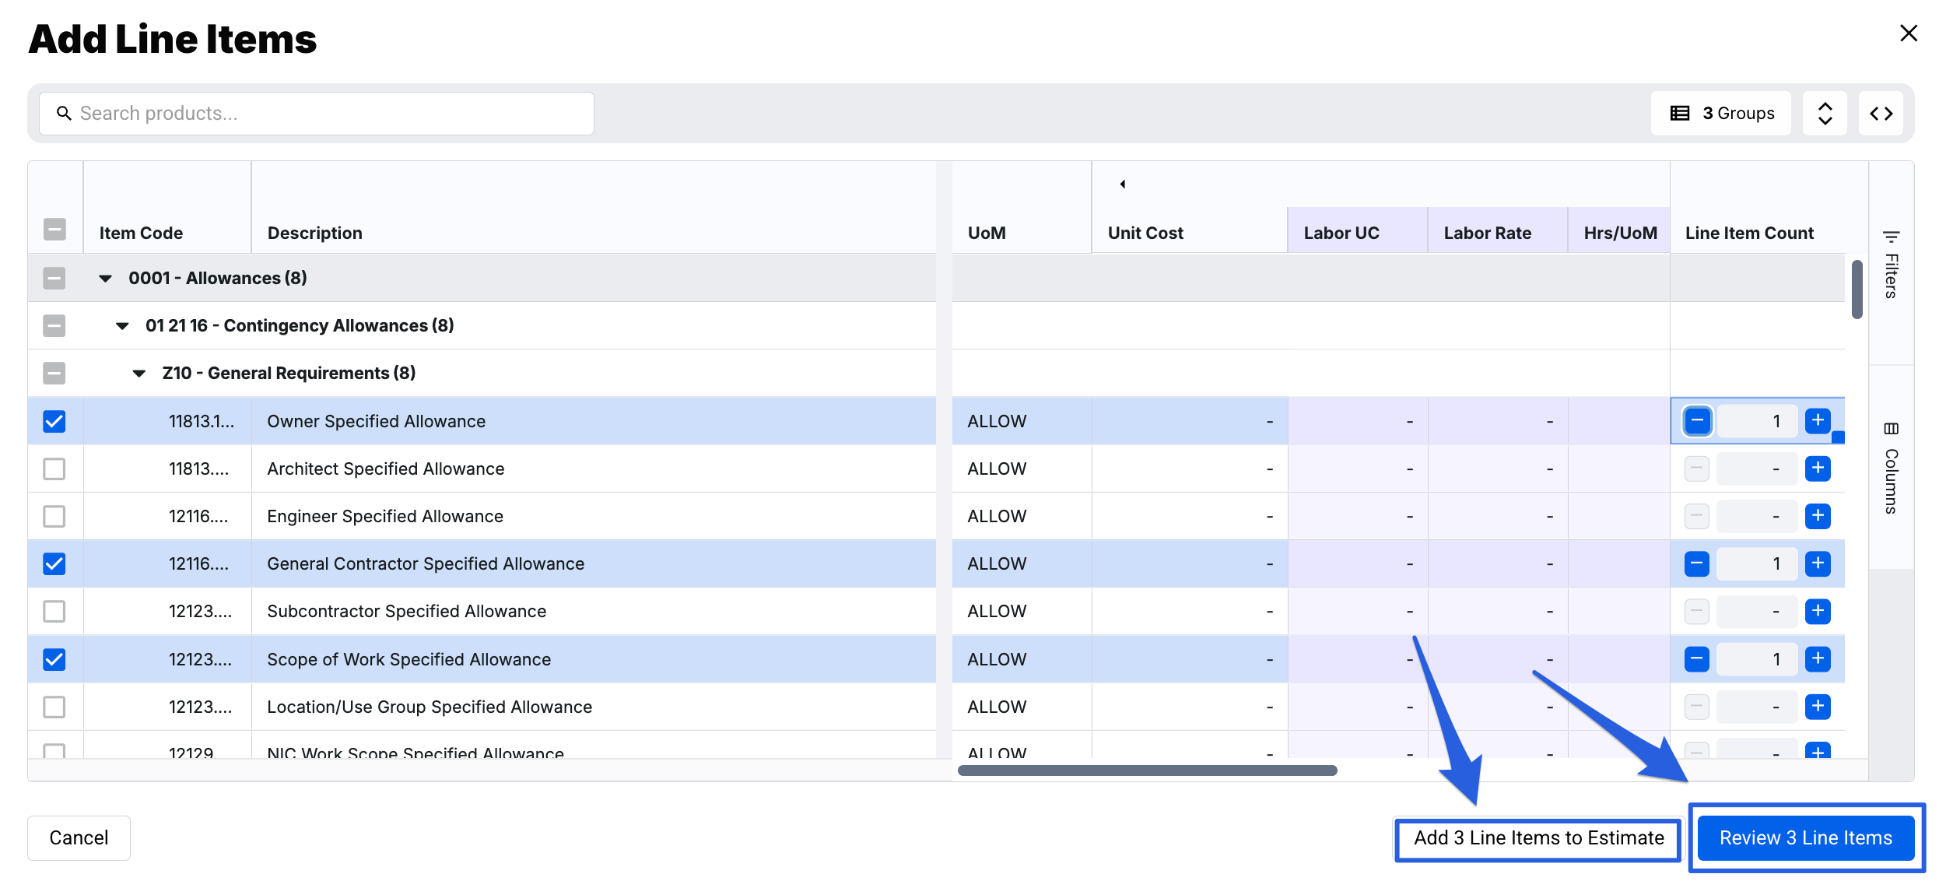
Task: Collapse the 0001 - Allowances group
Action: coord(106,279)
